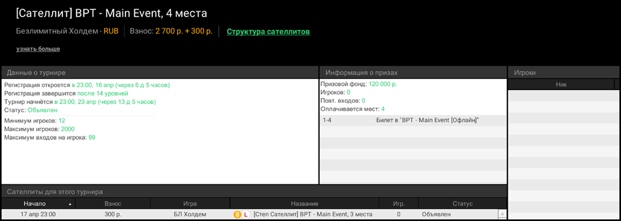Click the pink L icon in satellite row
The width and height of the screenshot is (621, 221).
246,215
